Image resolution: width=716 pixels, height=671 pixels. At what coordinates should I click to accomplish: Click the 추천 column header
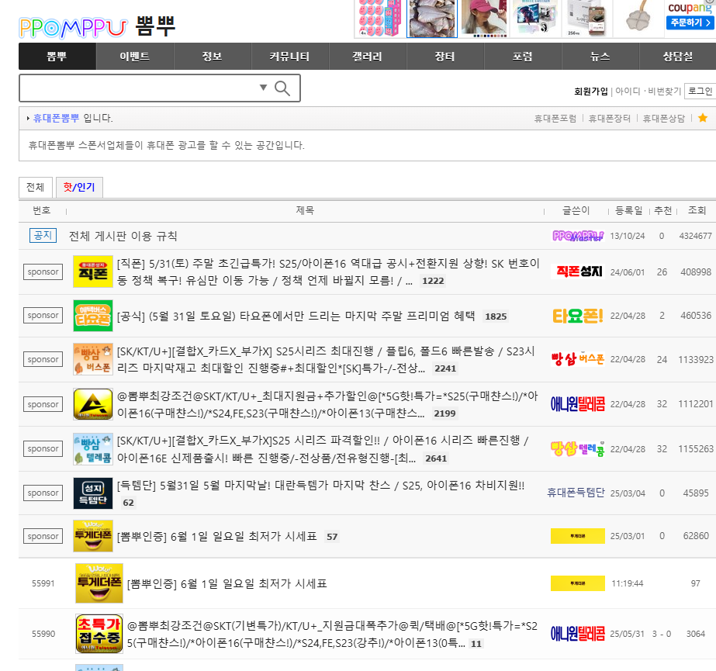coord(663,210)
